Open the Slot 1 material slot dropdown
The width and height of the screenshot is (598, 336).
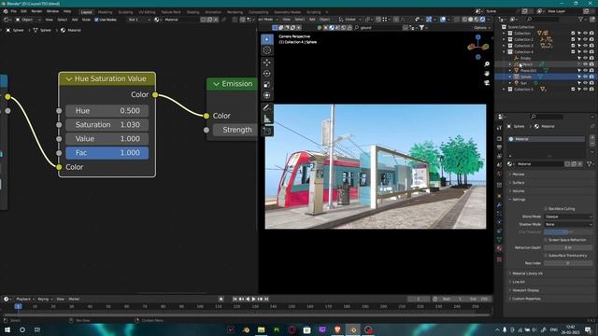click(139, 20)
